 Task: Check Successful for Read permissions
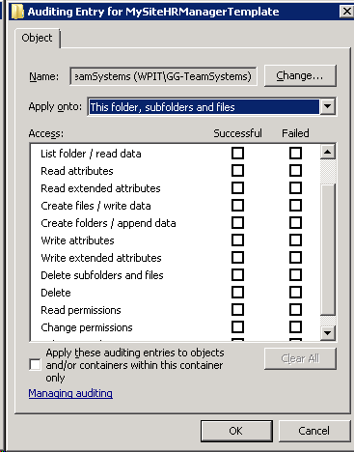click(x=237, y=310)
